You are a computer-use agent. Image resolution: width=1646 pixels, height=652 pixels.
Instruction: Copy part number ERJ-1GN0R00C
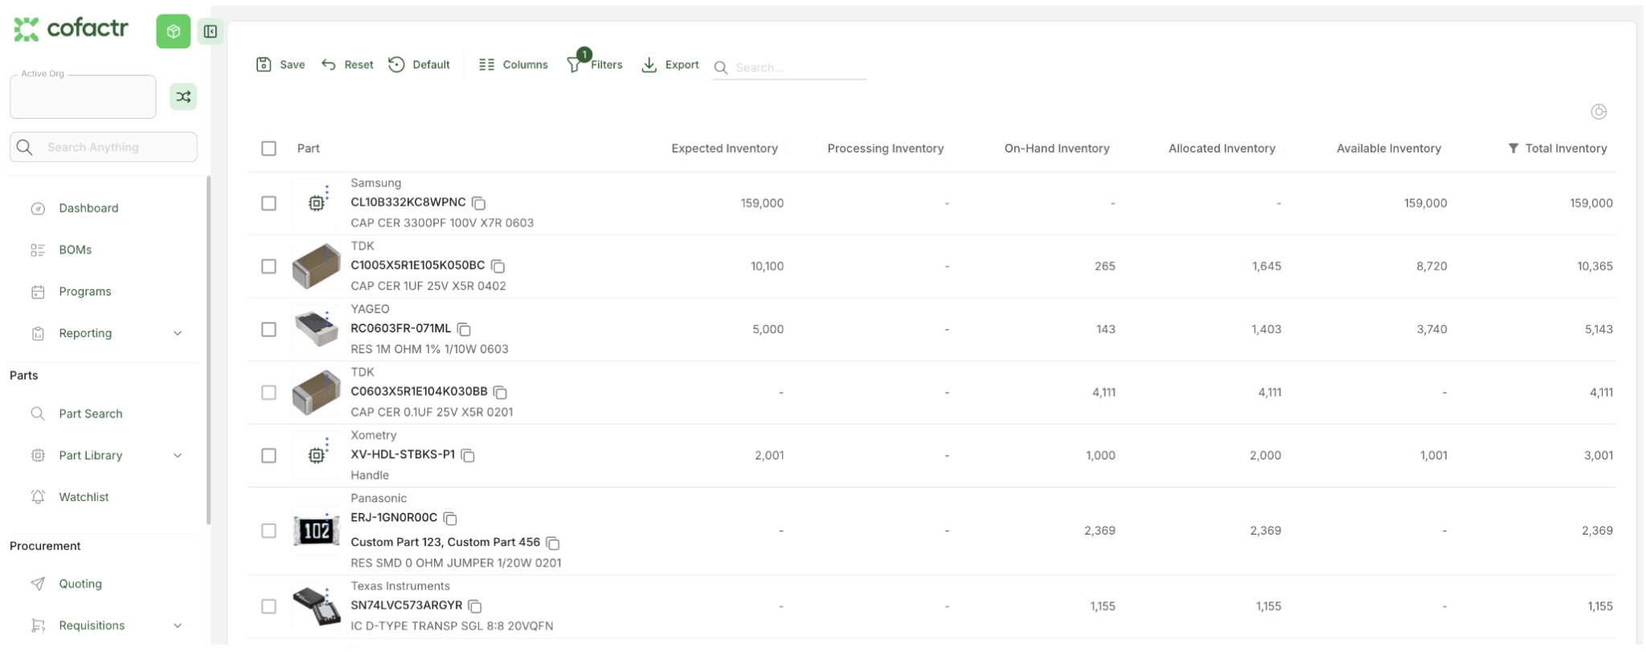pyautogui.click(x=451, y=519)
